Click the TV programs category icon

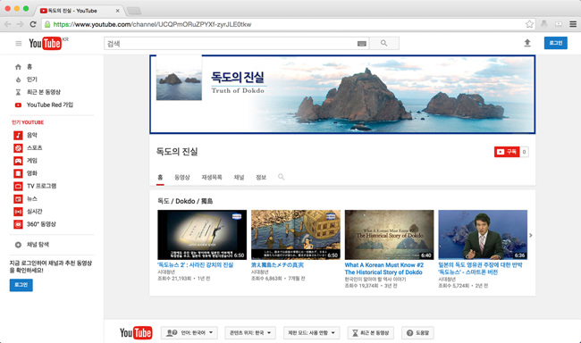tap(18, 186)
